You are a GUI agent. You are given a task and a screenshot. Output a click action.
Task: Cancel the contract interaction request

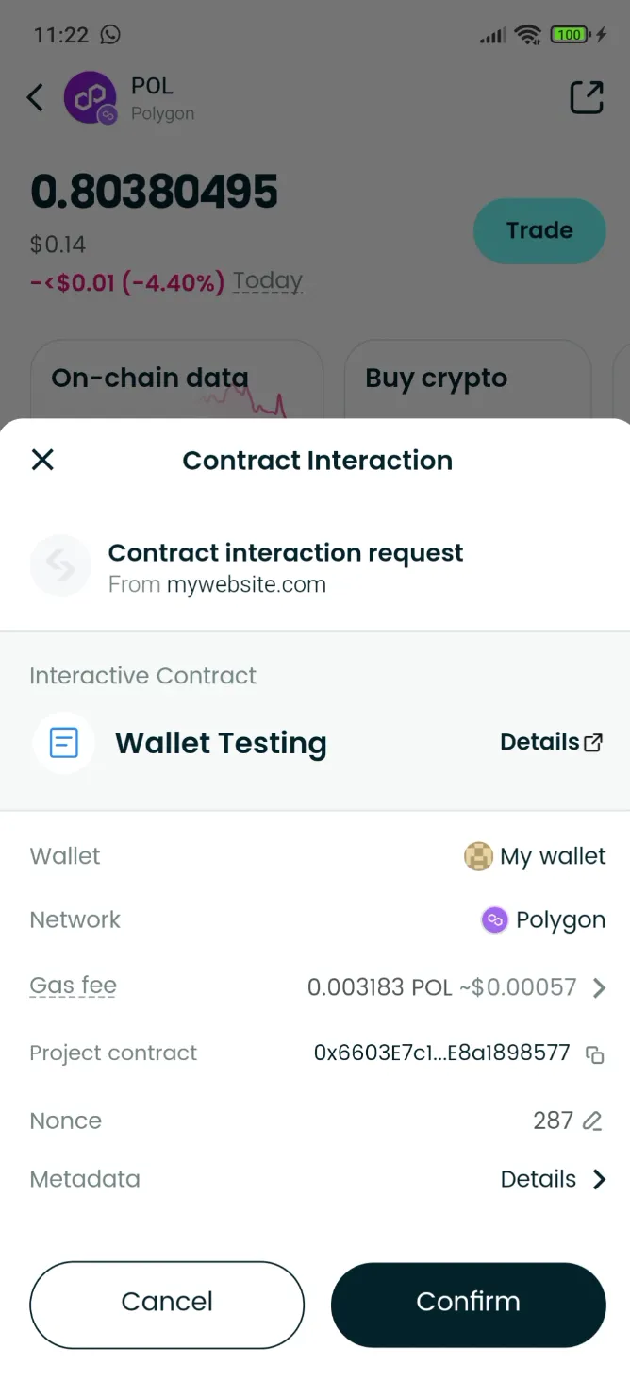coord(166,1304)
